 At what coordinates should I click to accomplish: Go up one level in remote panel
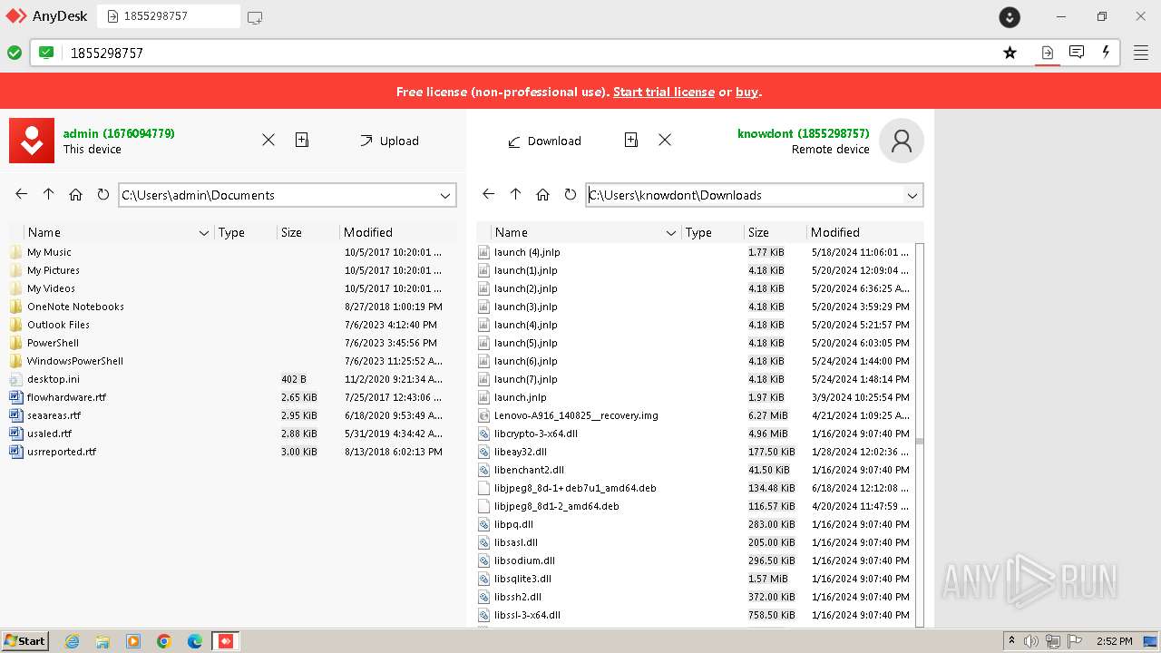pos(516,194)
